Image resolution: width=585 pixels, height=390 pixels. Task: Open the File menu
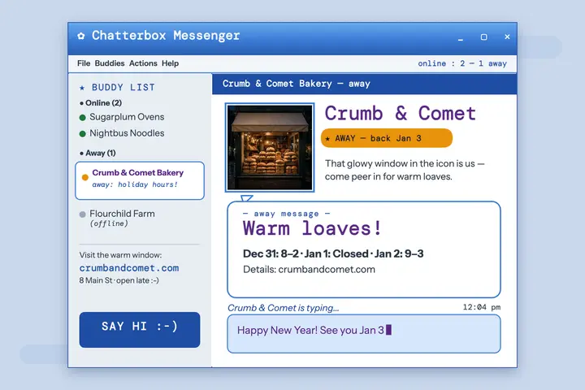tap(84, 63)
